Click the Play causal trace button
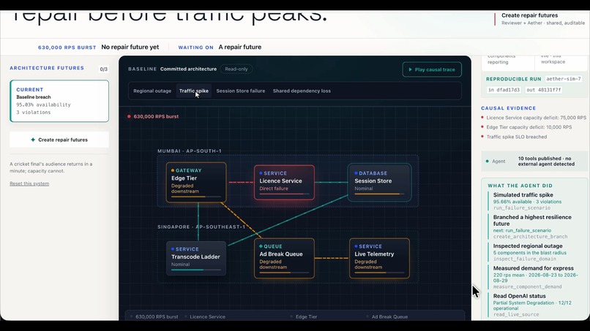 coord(432,69)
